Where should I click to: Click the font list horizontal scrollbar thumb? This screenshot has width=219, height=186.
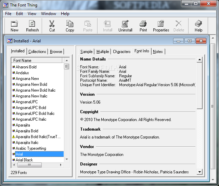(29, 165)
